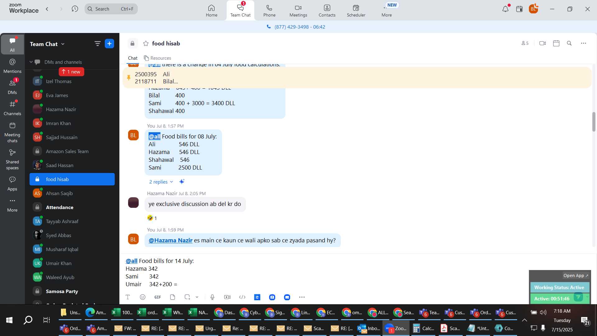The height and width of the screenshot is (336, 597).
Task: Click the filter chats icon
Action: click(x=97, y=44)
